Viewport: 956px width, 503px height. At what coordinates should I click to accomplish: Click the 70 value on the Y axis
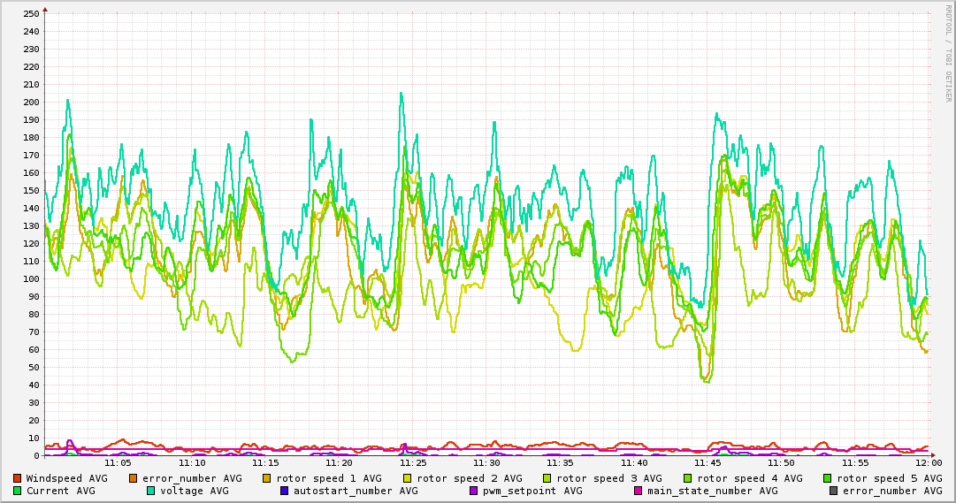33,332
